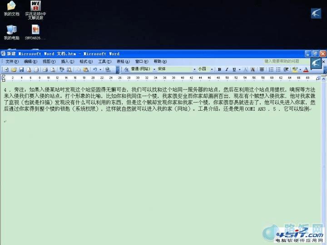Image resolution: width=327 pixels, height=245 pixels.
Task: Open the 视图(V) menu
Action: click(x=49, y=61)
